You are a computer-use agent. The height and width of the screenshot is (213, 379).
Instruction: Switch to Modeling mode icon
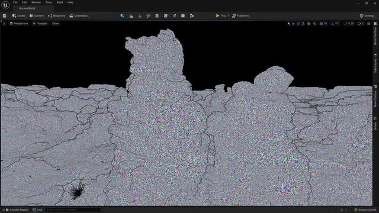coord(157,16)
